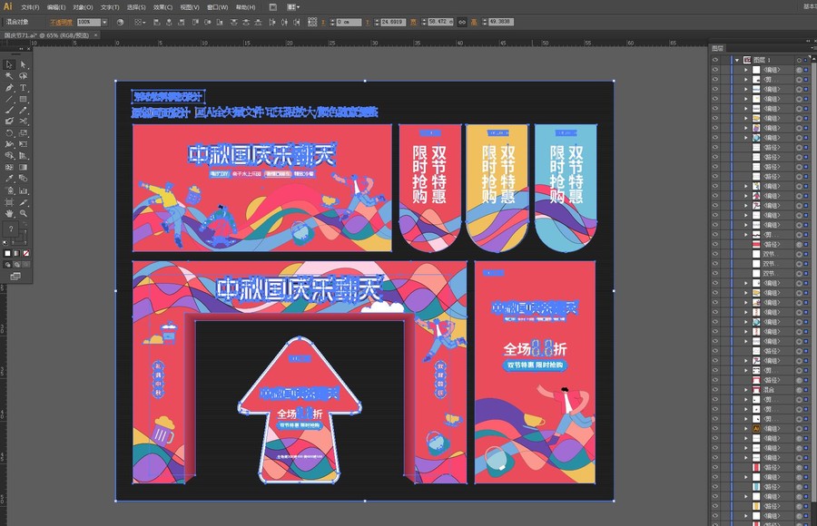Open the 编辑(E) menu
The image size is (817, 526).
pyautogui.click(x=56, y=7)
